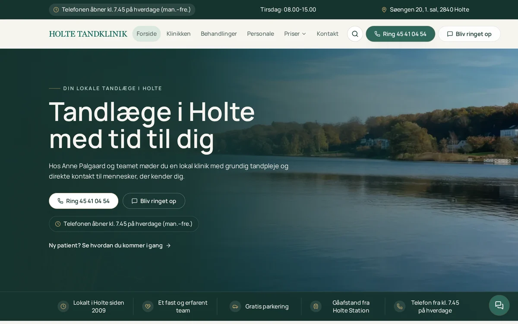Open the search magnifier icon in navbar

tap(355, 34)
